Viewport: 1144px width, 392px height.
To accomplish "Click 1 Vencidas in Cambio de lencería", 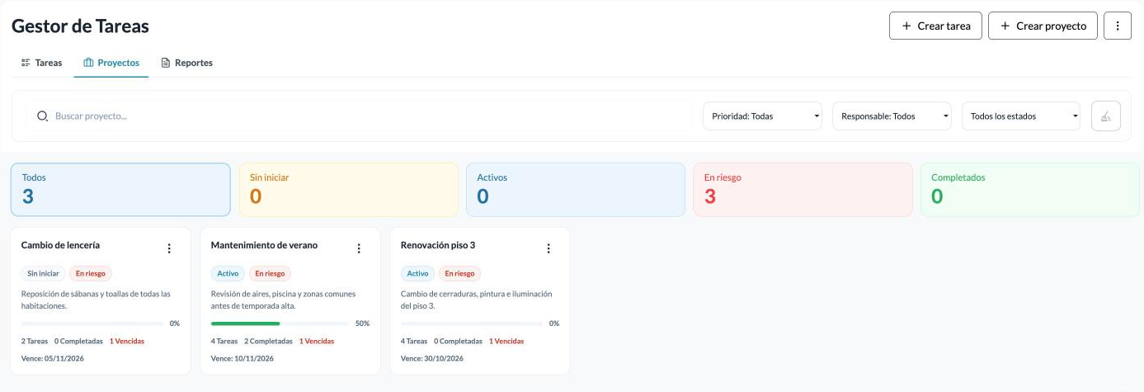I will click(127, 341).
